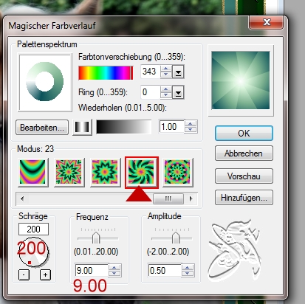Decrease Farbtonverschiebung with down spinner
The image size is (305, 304).
tap(166, 75)
